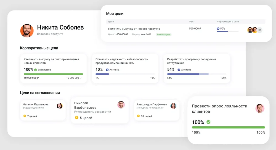Click the Цели column header
The width and height of the screenshot is (276, 150).
(111, 22)
